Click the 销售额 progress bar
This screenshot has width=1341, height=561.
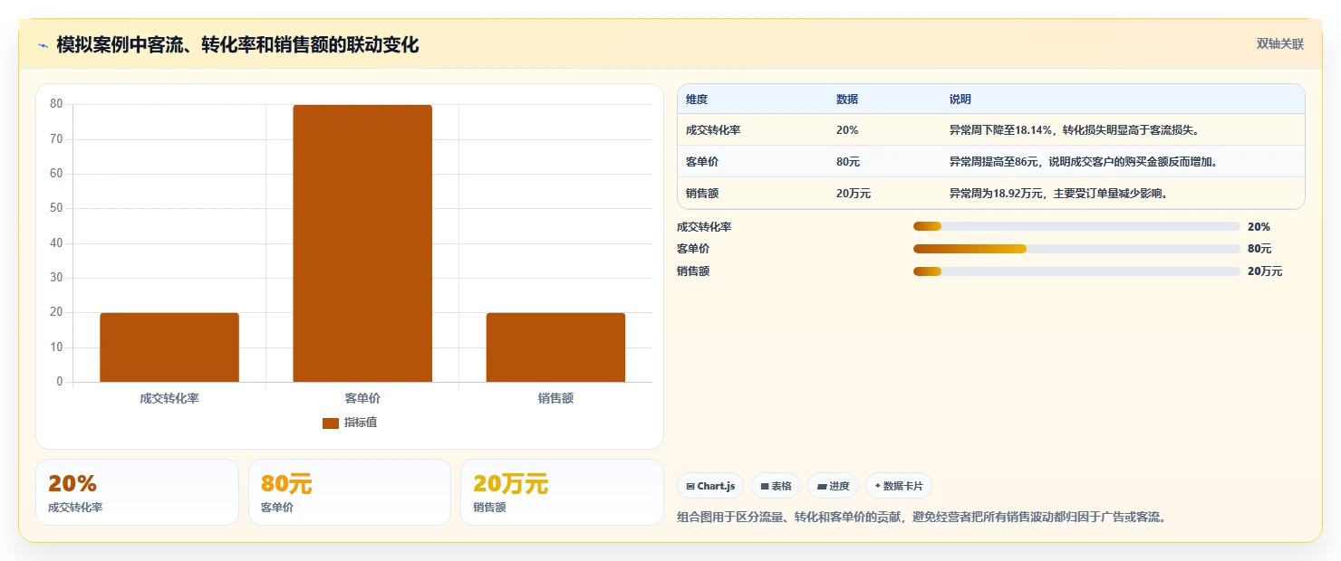[1076, 271]
